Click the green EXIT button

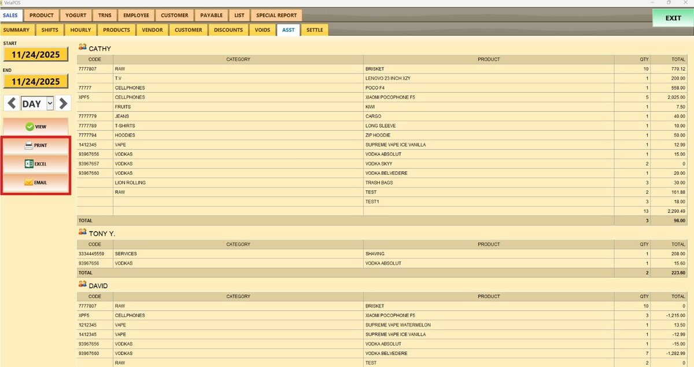pos(673,18)
